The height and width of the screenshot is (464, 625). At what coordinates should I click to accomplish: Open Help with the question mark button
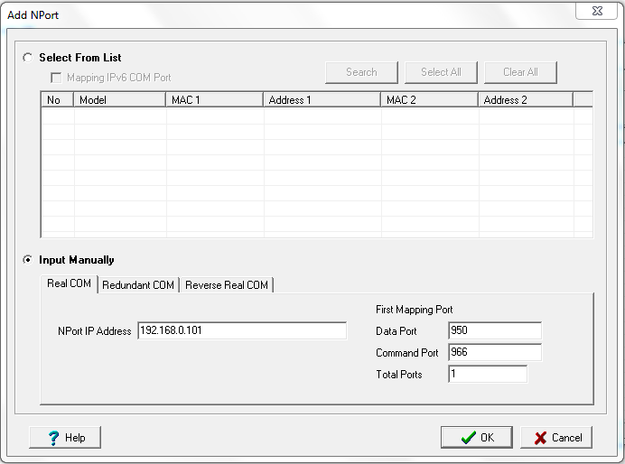(x=65, y=437)
